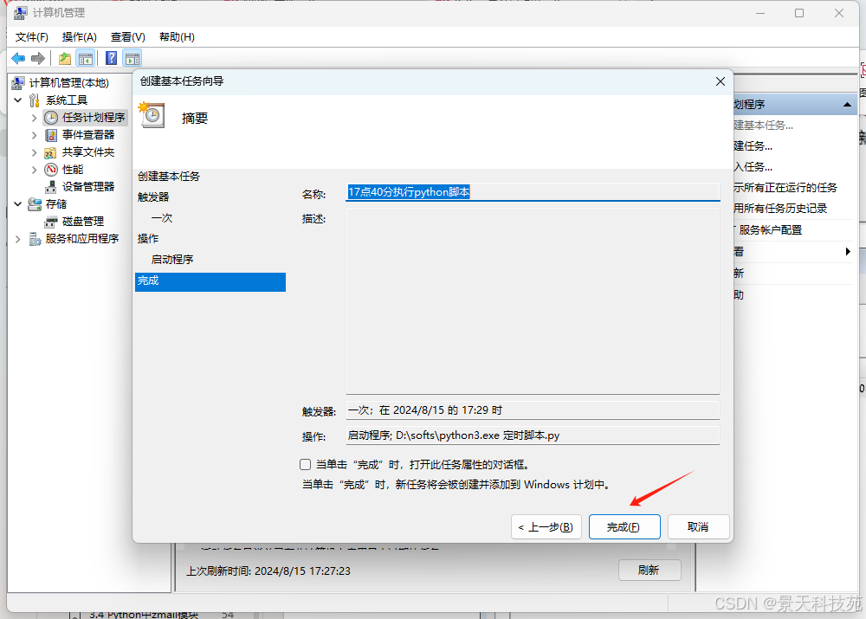Click the 设备管理器 icon

pos(51,187)
